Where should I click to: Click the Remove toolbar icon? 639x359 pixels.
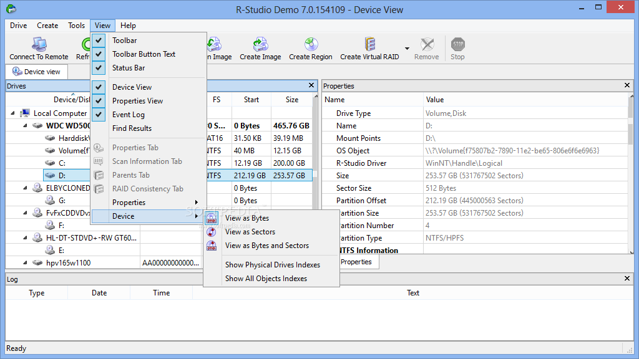point(427,44)
